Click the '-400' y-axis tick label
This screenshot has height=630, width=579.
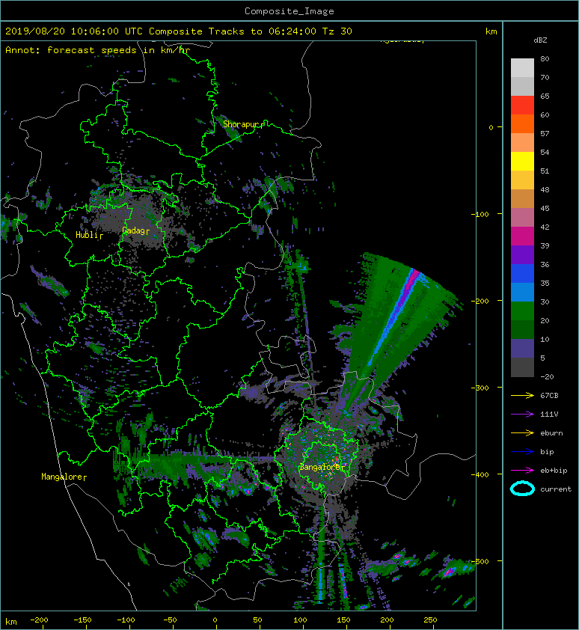pyautogui.click(x=480, y=474)
